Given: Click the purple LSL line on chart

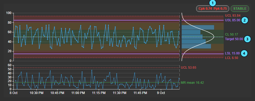Looking at the screenshot, I should (97, 54).
